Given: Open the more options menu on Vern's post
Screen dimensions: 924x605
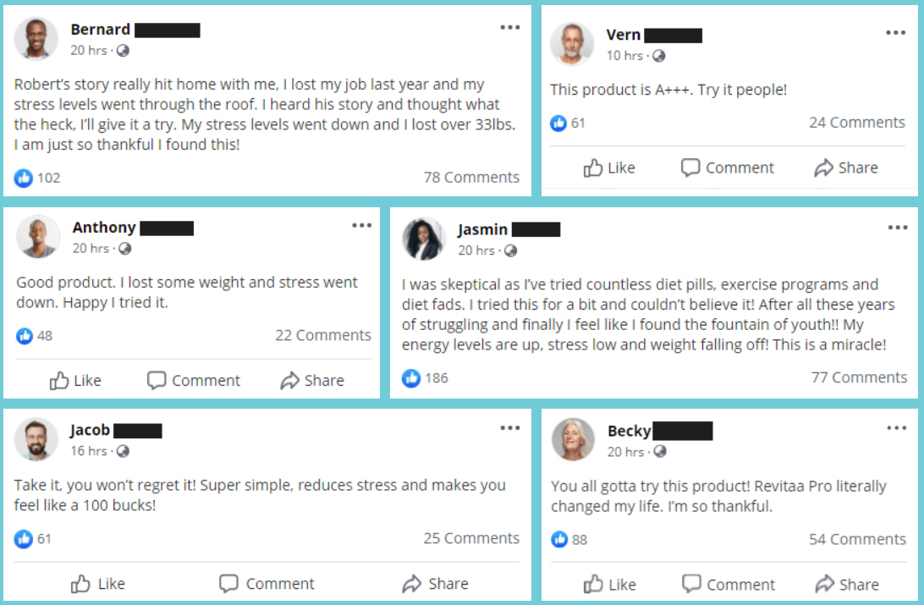Looking at the screenshot, I should pyautogui.click(x=896, y=33).
